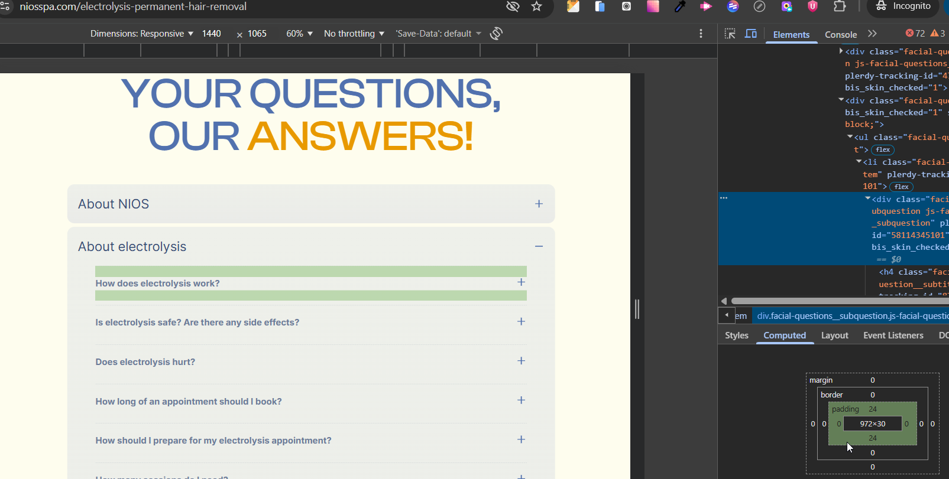Click the eyedropper color picker extension
This screenshot has height=479, width=949.
click(x=680, y=6)
